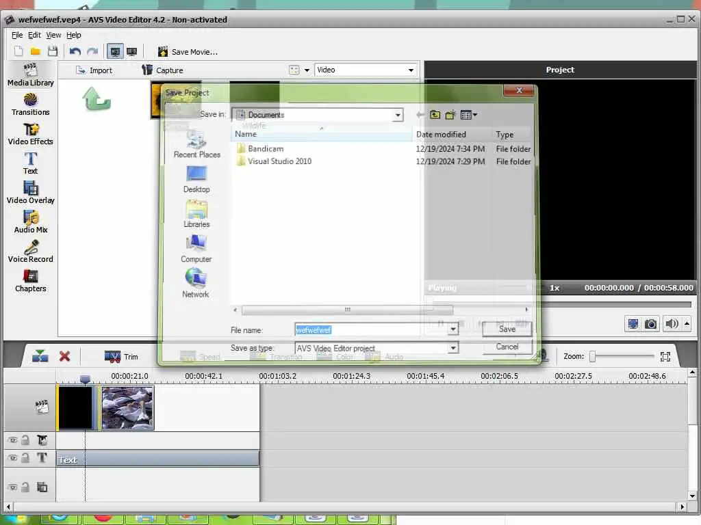Viewport: 701px width, 525px height.
Task: Switch to the storyboard view toolbar icon
Action: [132, 51]
